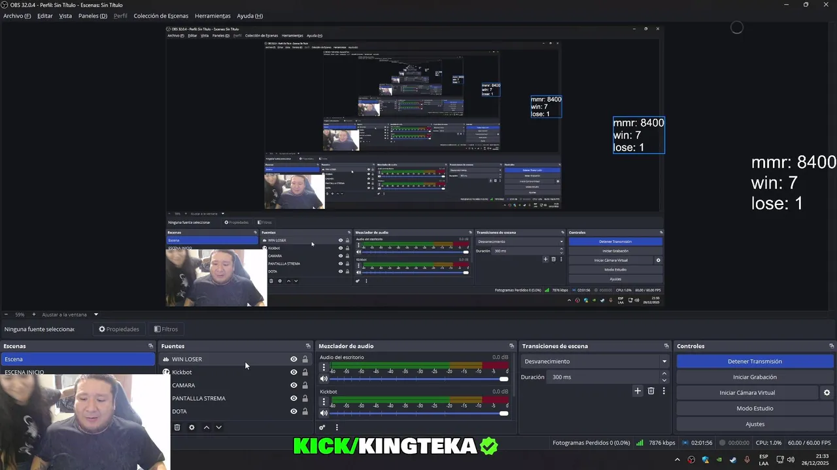Viewport: 837px width, 470px height.
Task: Open source properties gear in Fuentes toolbar
Action: 192,428
